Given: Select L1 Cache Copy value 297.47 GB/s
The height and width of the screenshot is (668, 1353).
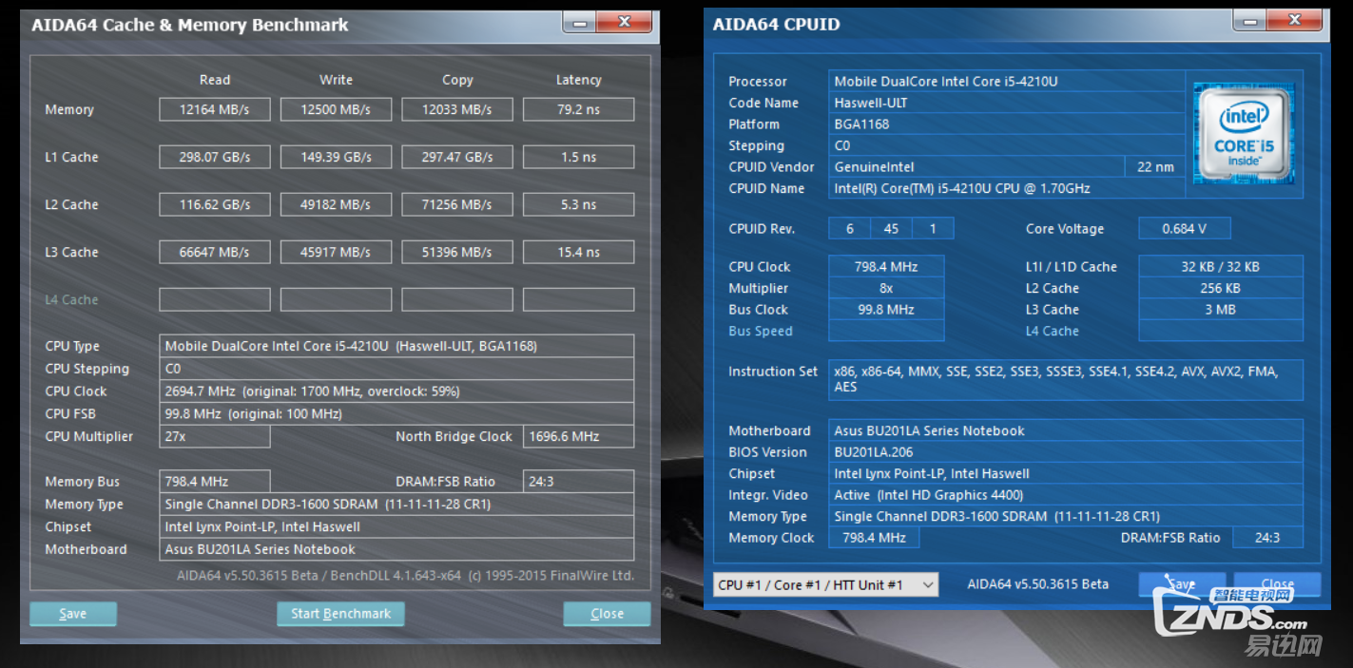Looking at the screenshot, I should (x=457, y=157).
